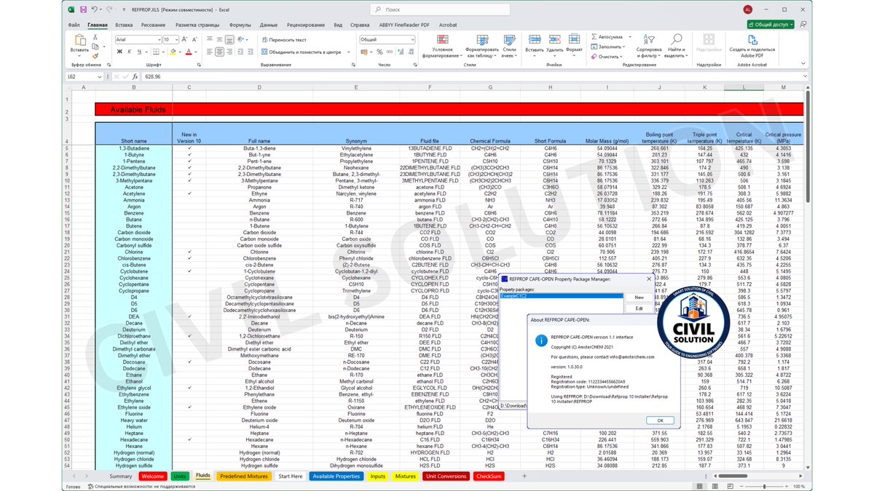Toggle bottom vertical alignment

point(230,39)
